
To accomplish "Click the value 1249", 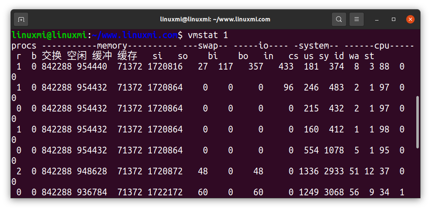I will coord(309,192).
